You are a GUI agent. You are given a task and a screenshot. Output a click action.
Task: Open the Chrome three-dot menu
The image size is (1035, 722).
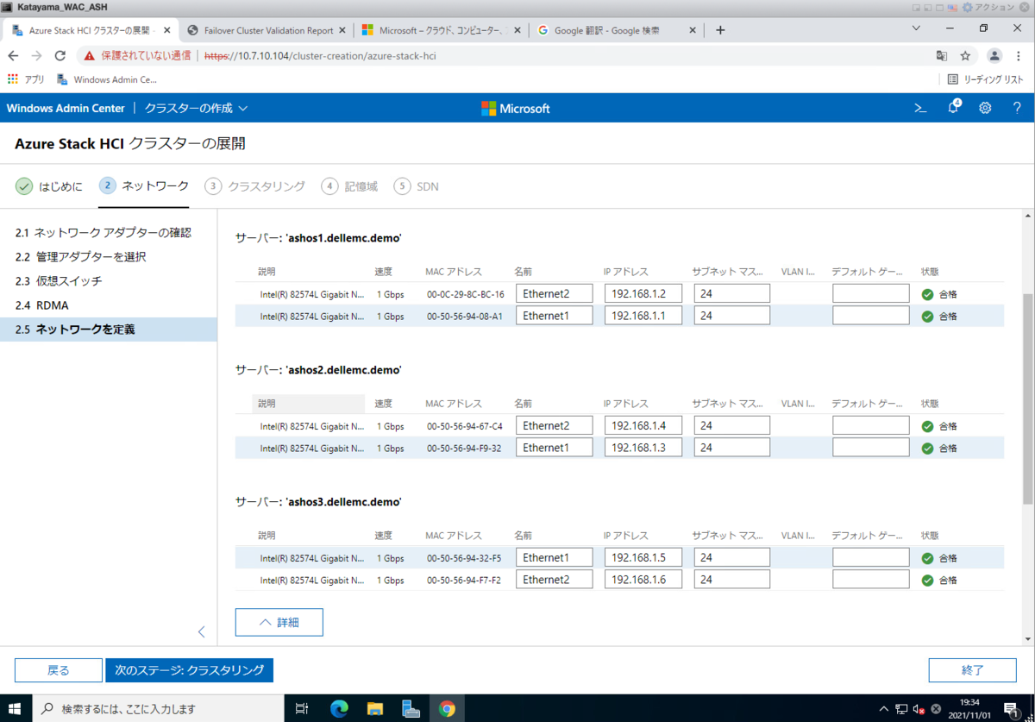pyautogui.click(x=1018, y=55)
